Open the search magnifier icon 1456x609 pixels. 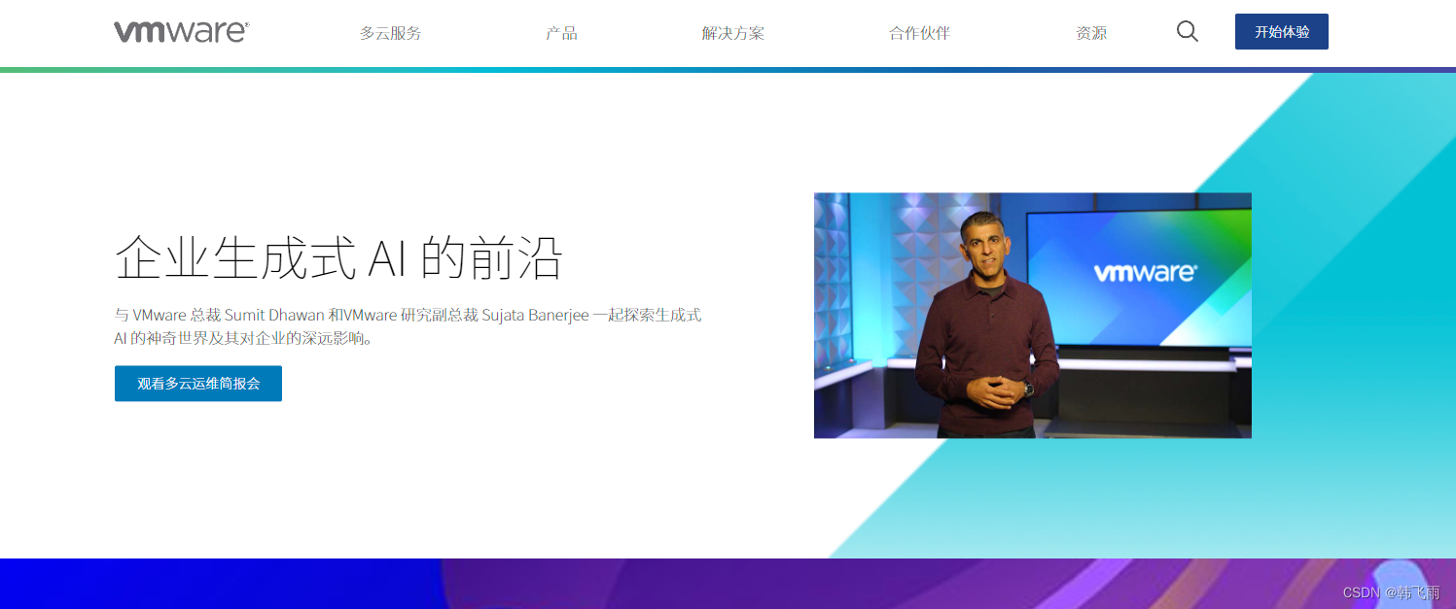click(x=1187, y=32)
